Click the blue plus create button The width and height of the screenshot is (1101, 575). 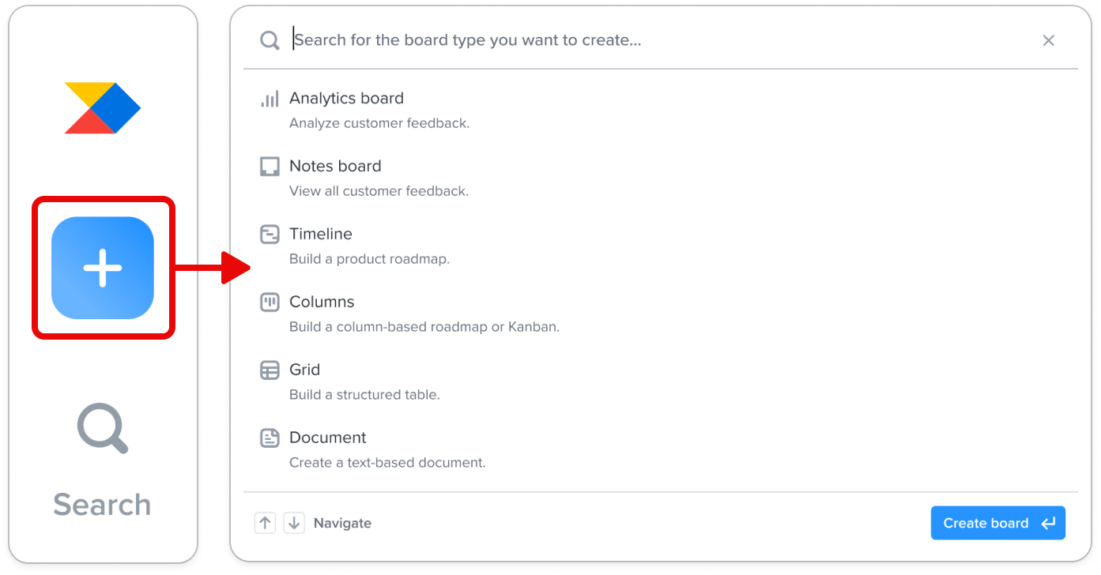pos(103,268)
